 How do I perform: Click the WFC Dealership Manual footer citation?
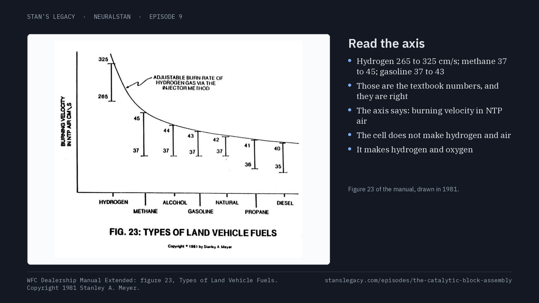tap(152, 284)
